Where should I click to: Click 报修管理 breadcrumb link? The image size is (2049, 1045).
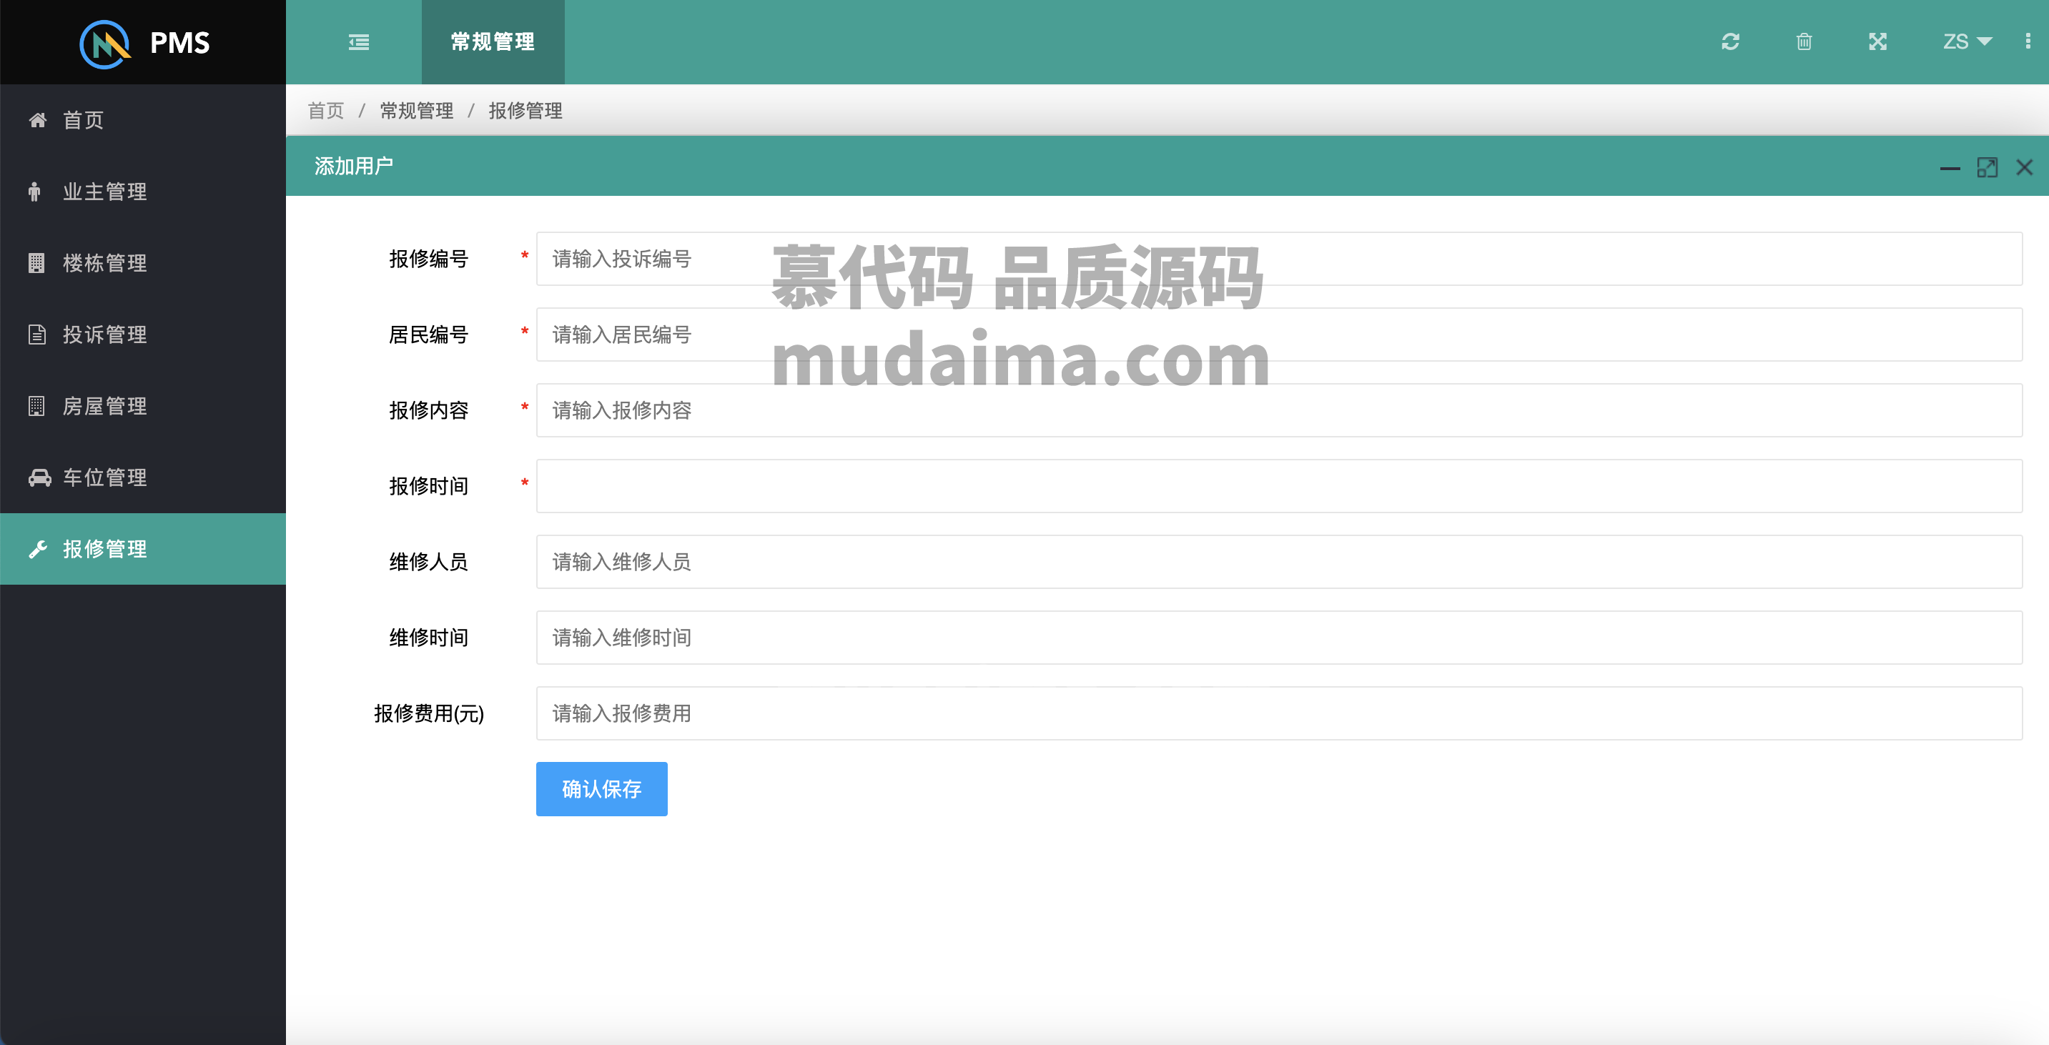pyautogui.click(x=525, y=111)
